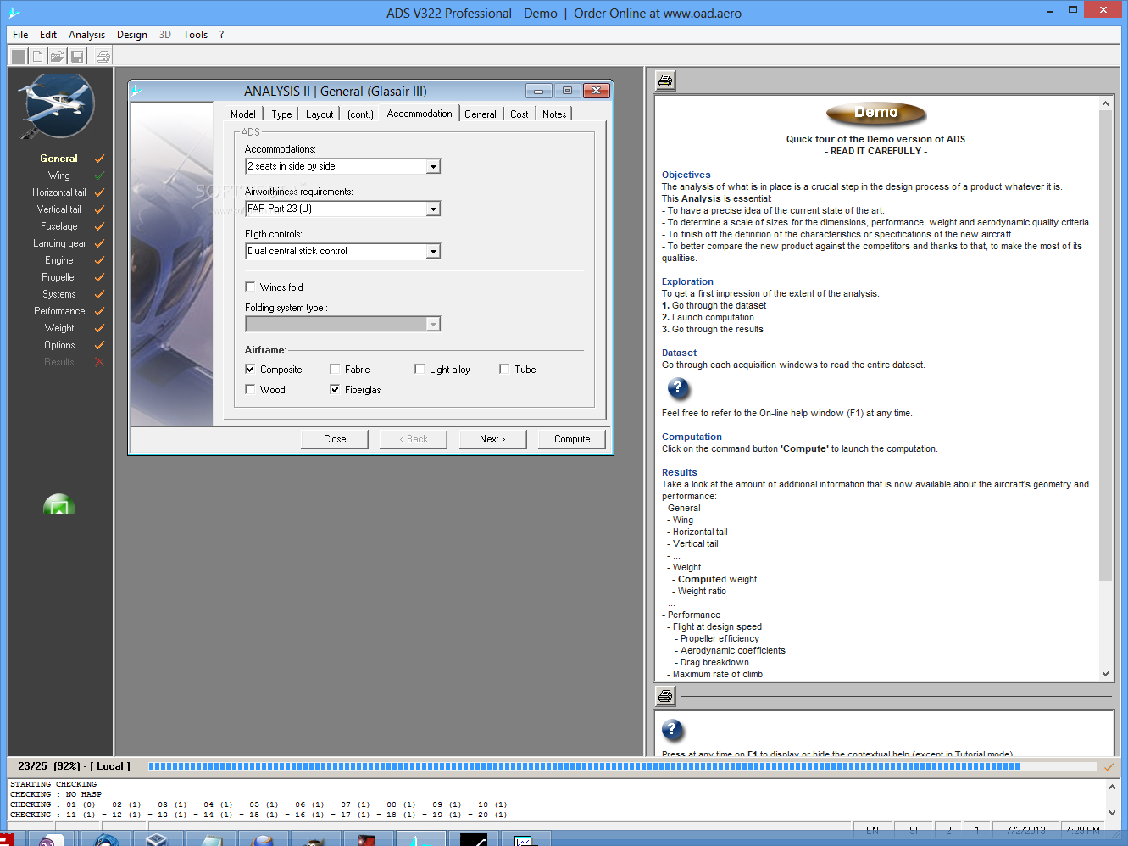Open a file using the folder toolbar icon

57,57
